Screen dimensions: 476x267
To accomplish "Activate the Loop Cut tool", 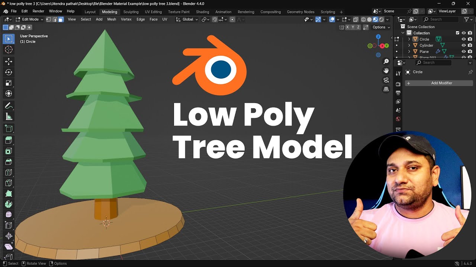I will coord(9,172).
